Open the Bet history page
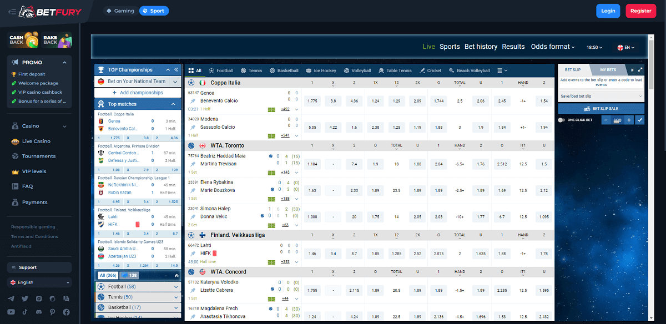This screenshot has width=666, height=324. [x=481, y=47]
